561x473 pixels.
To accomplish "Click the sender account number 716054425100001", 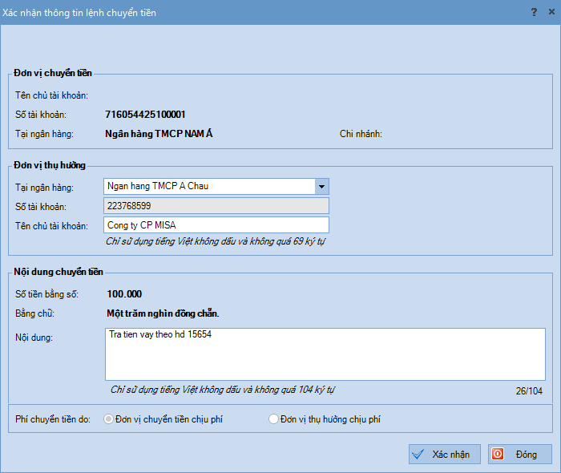I will click(145, 115).
